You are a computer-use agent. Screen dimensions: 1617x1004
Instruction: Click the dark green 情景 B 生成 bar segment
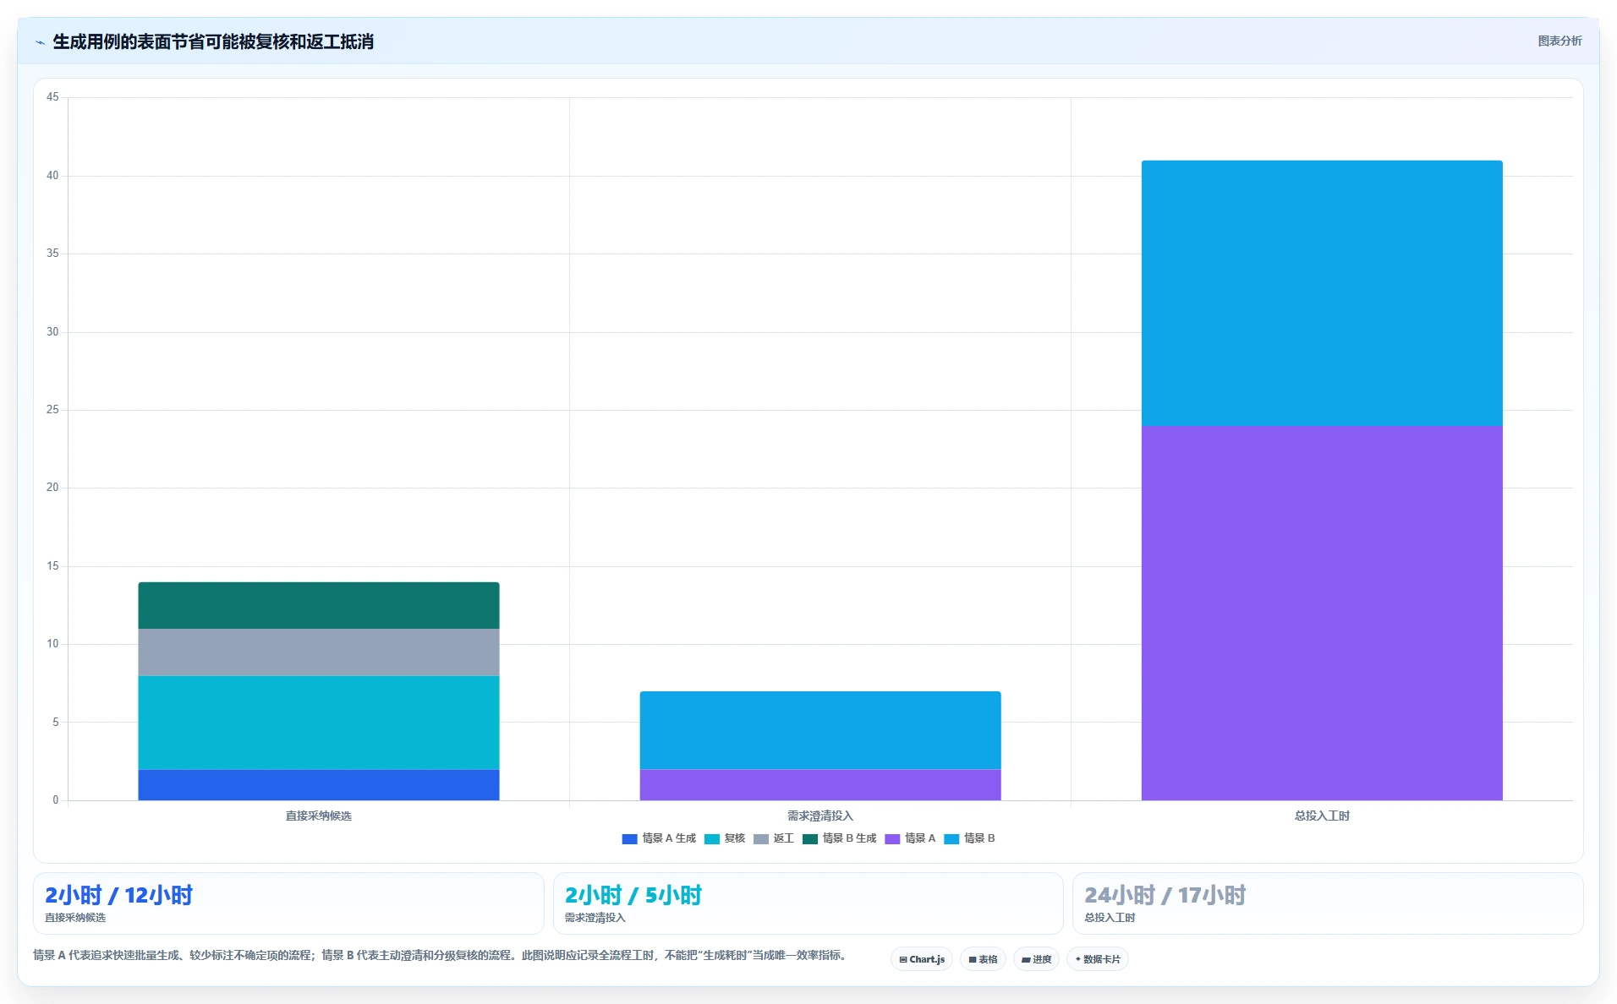pos(319,605)
